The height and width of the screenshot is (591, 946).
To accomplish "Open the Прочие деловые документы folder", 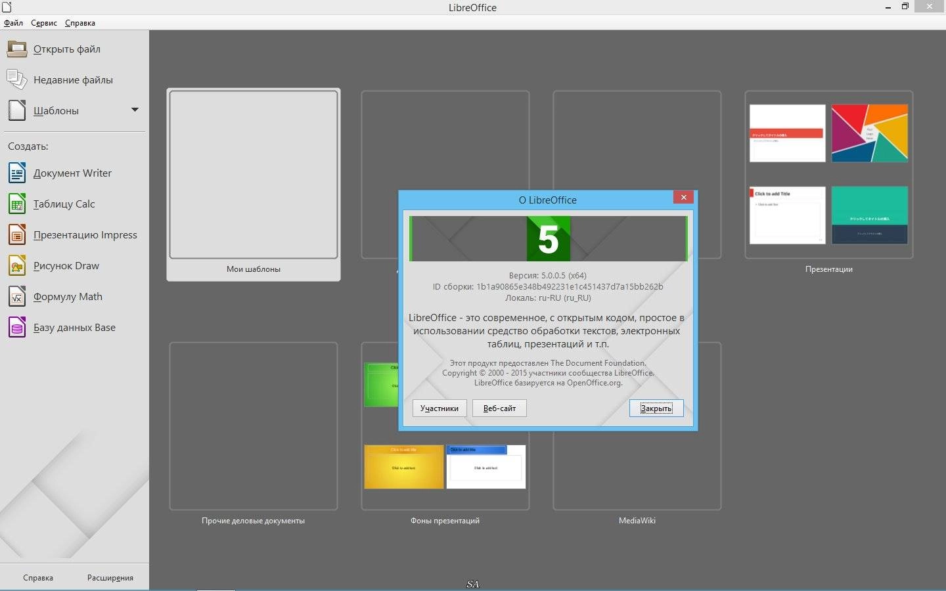I will [x=254, y=433].
